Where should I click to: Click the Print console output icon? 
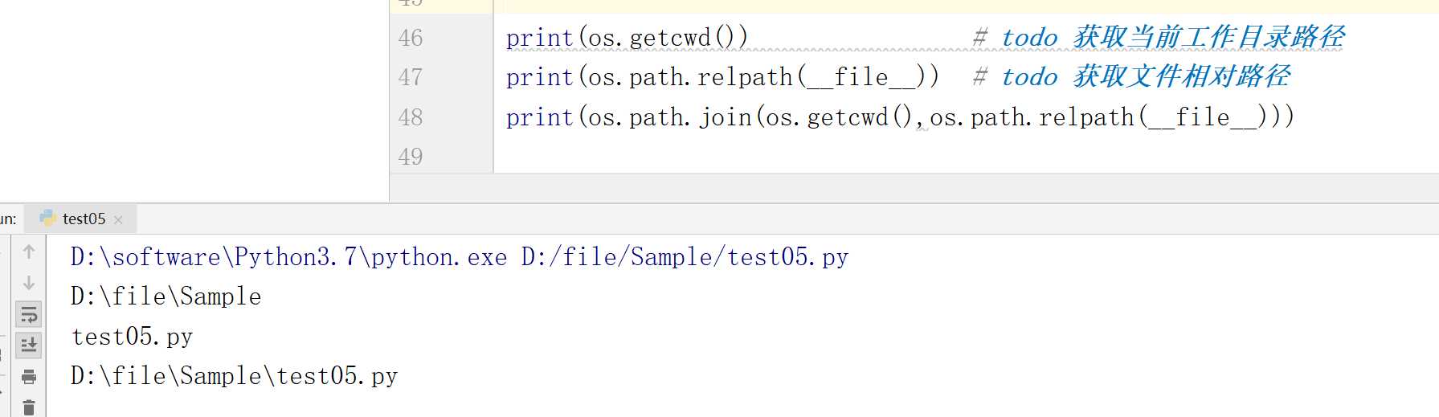pos(29,376)
